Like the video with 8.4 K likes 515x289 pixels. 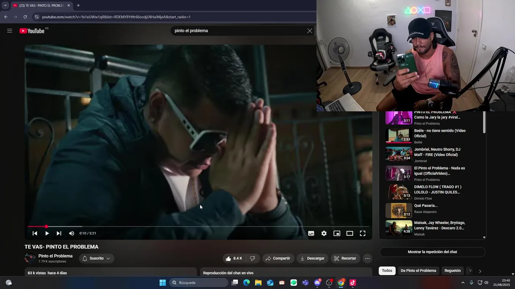click(234, 258)
